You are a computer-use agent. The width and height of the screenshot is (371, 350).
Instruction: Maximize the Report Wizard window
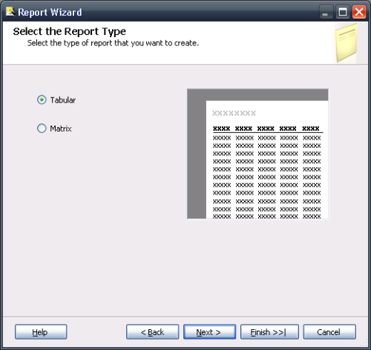pos(343,12)
